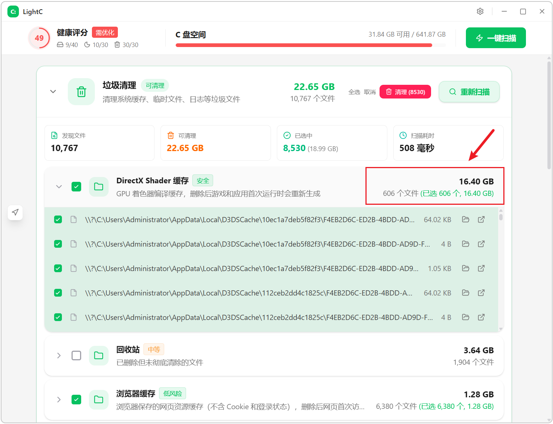Click the 全选 select all link

coord(354,92)
